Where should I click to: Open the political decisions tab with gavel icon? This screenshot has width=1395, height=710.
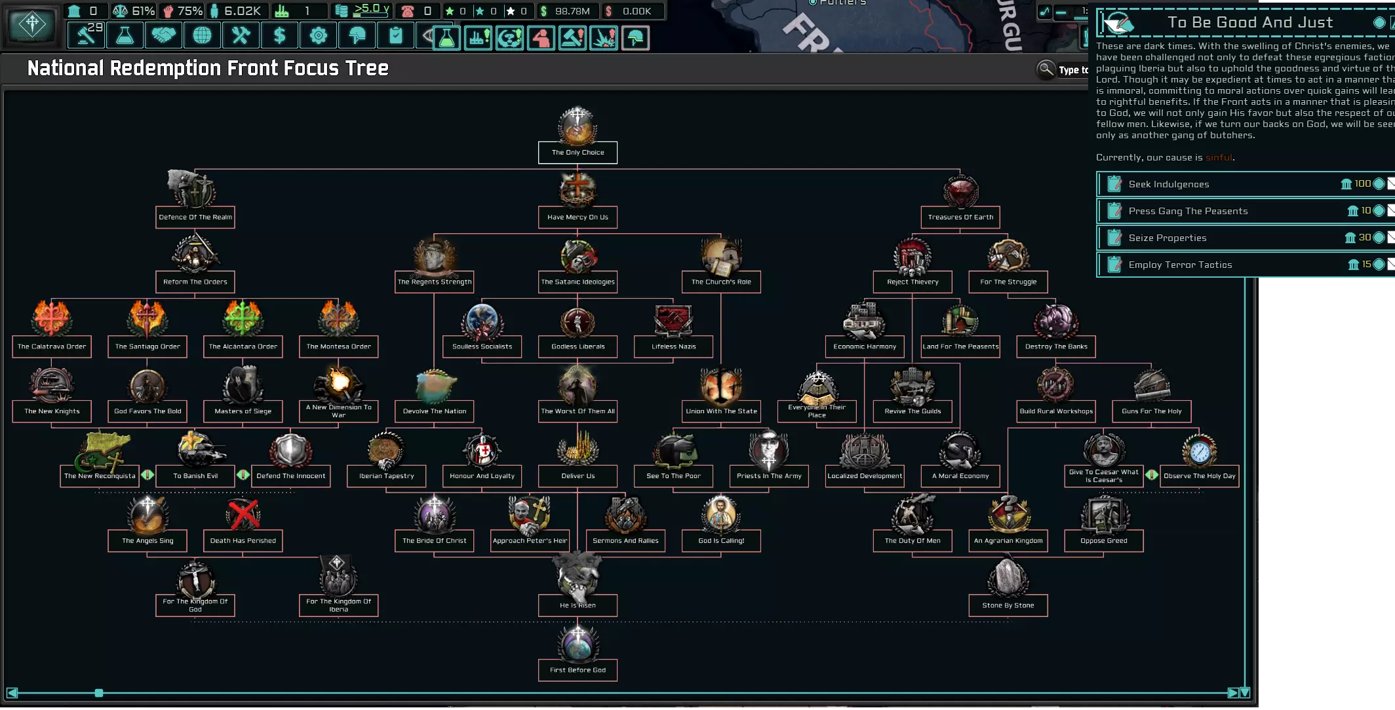(86, 35)
